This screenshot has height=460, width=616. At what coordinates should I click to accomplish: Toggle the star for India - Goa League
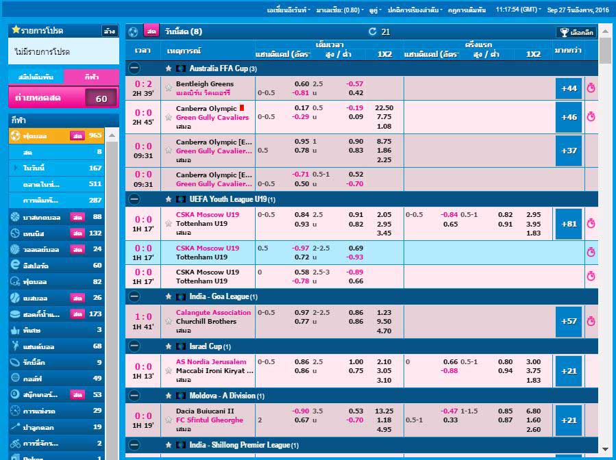[169, 296]
